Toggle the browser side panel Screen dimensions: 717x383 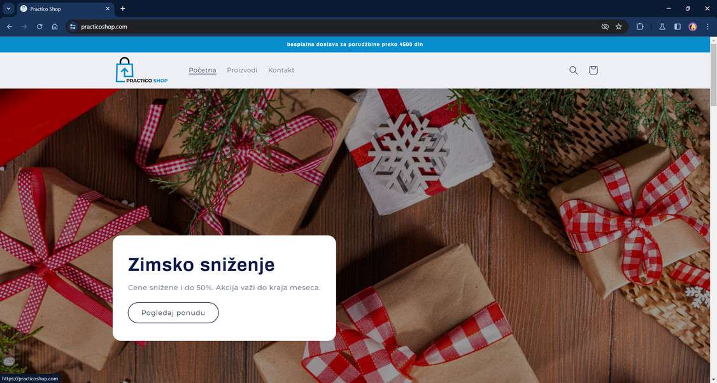pos(678,27)
